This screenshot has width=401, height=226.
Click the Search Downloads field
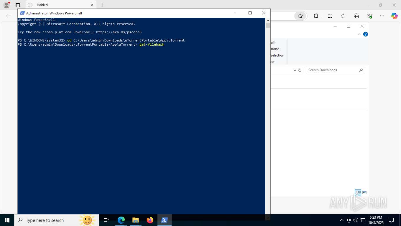tap(336, 70)
